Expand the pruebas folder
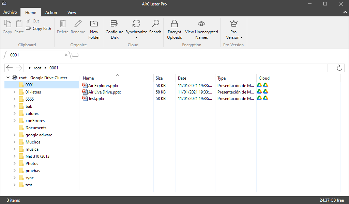The image size is (349, 204). point(14,170)
